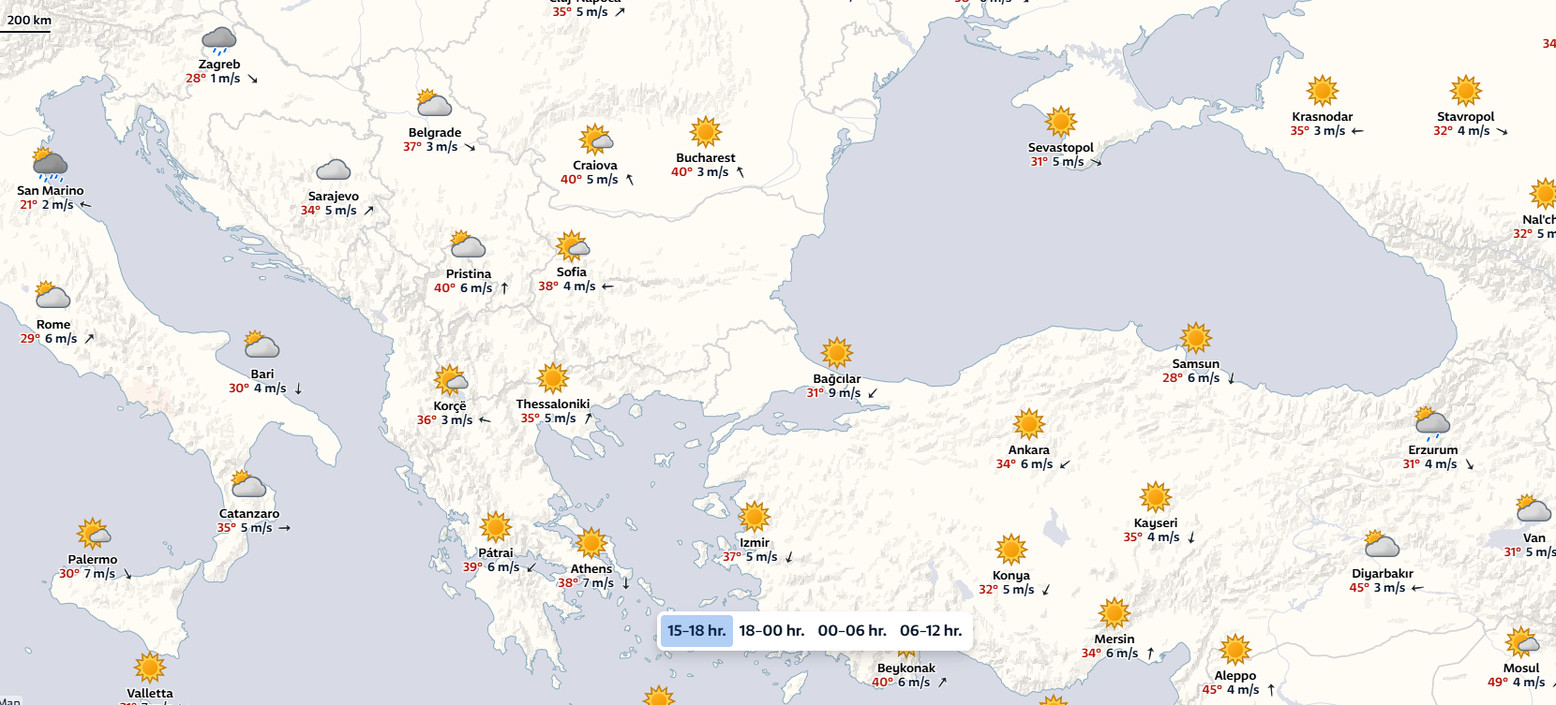Switch to the 06-12 hr. forecast tab
Screen dimensions: 1556x705
click(x=931, y=631)
